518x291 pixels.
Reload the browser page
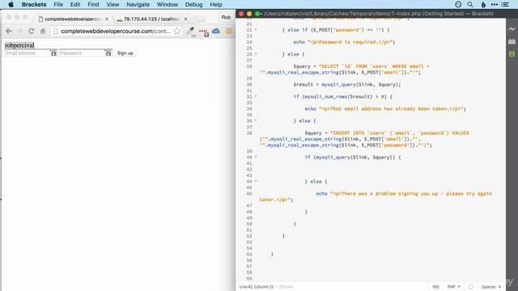32,31
